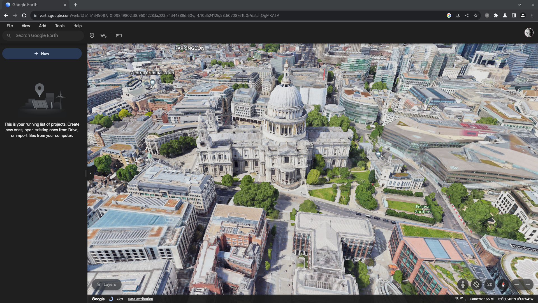Open the File menu
This screenshot has width=538, height=303.
click(10, 26)
